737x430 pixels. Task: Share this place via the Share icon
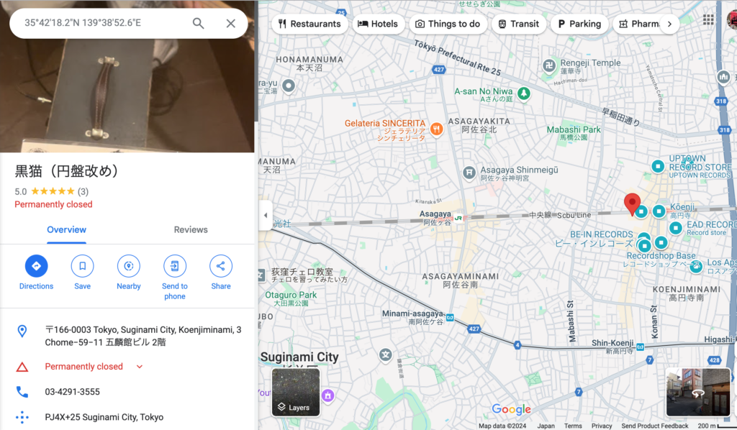220,266
